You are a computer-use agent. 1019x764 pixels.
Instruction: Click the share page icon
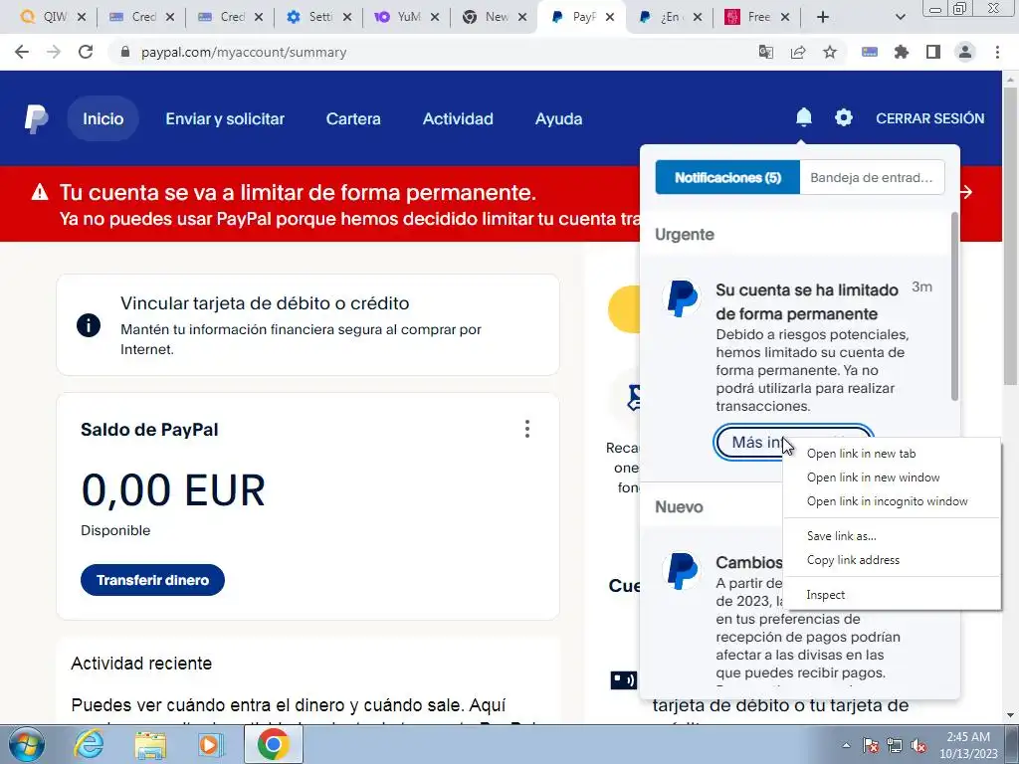click(x=798, y=52)
